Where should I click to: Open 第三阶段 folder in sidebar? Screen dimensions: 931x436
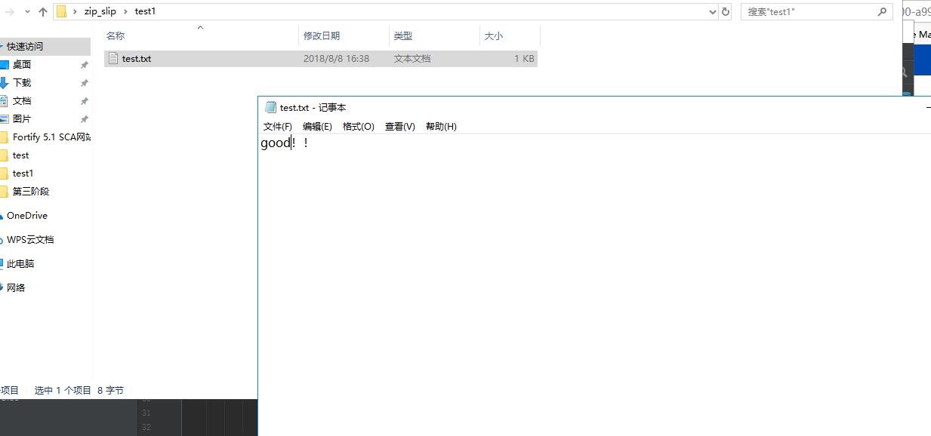(x=31, y=192)
